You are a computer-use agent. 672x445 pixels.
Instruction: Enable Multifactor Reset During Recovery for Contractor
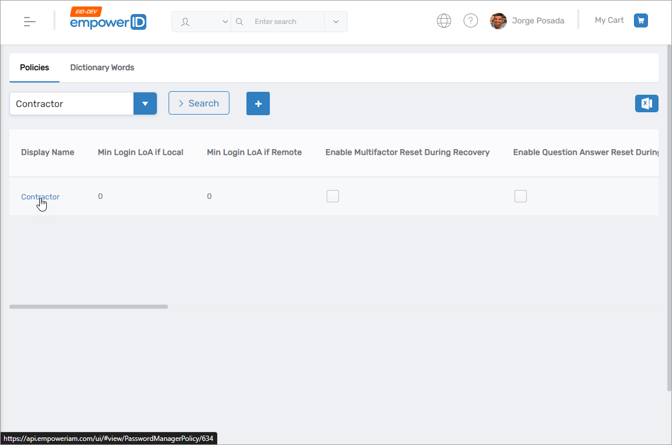click(332, 196)
